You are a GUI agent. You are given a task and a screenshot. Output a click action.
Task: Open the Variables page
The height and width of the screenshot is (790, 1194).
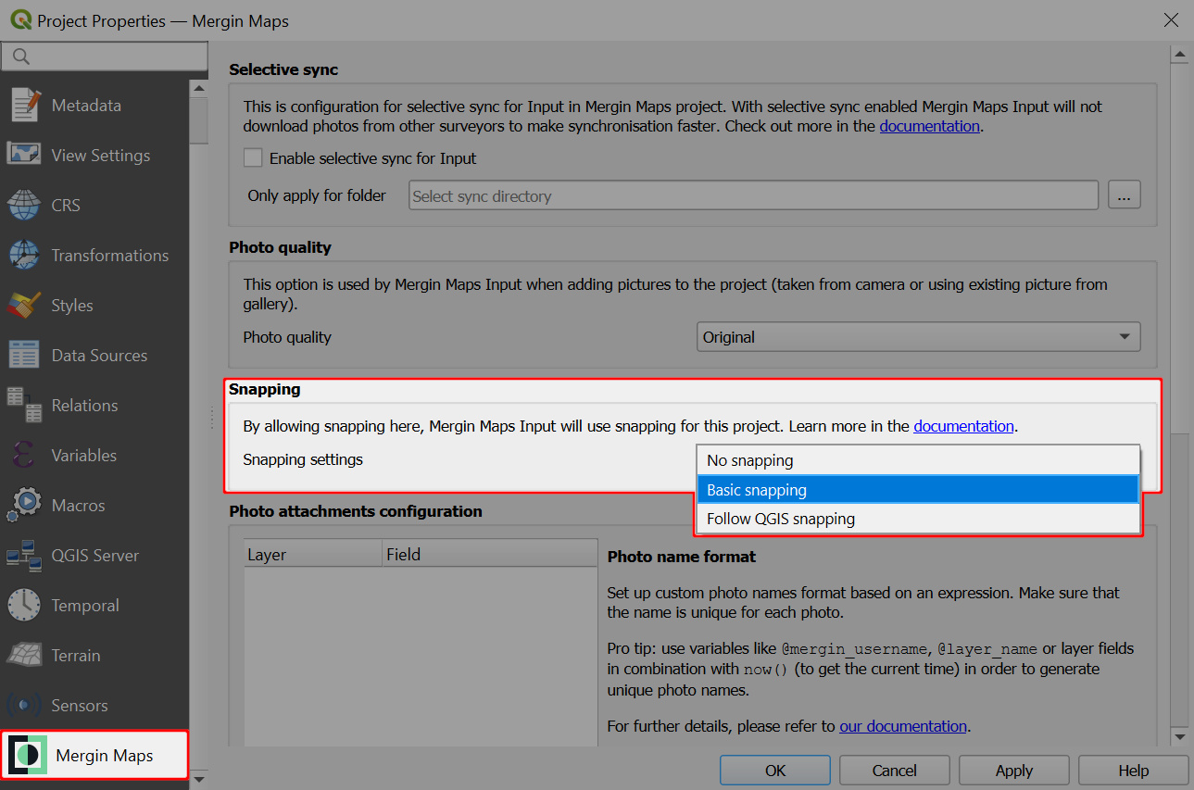[94, 455]
